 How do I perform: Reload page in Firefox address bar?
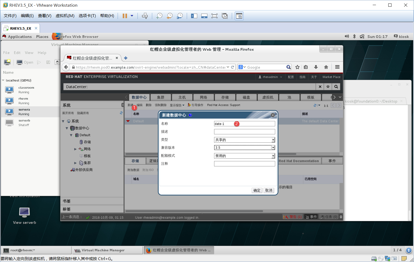232,67
